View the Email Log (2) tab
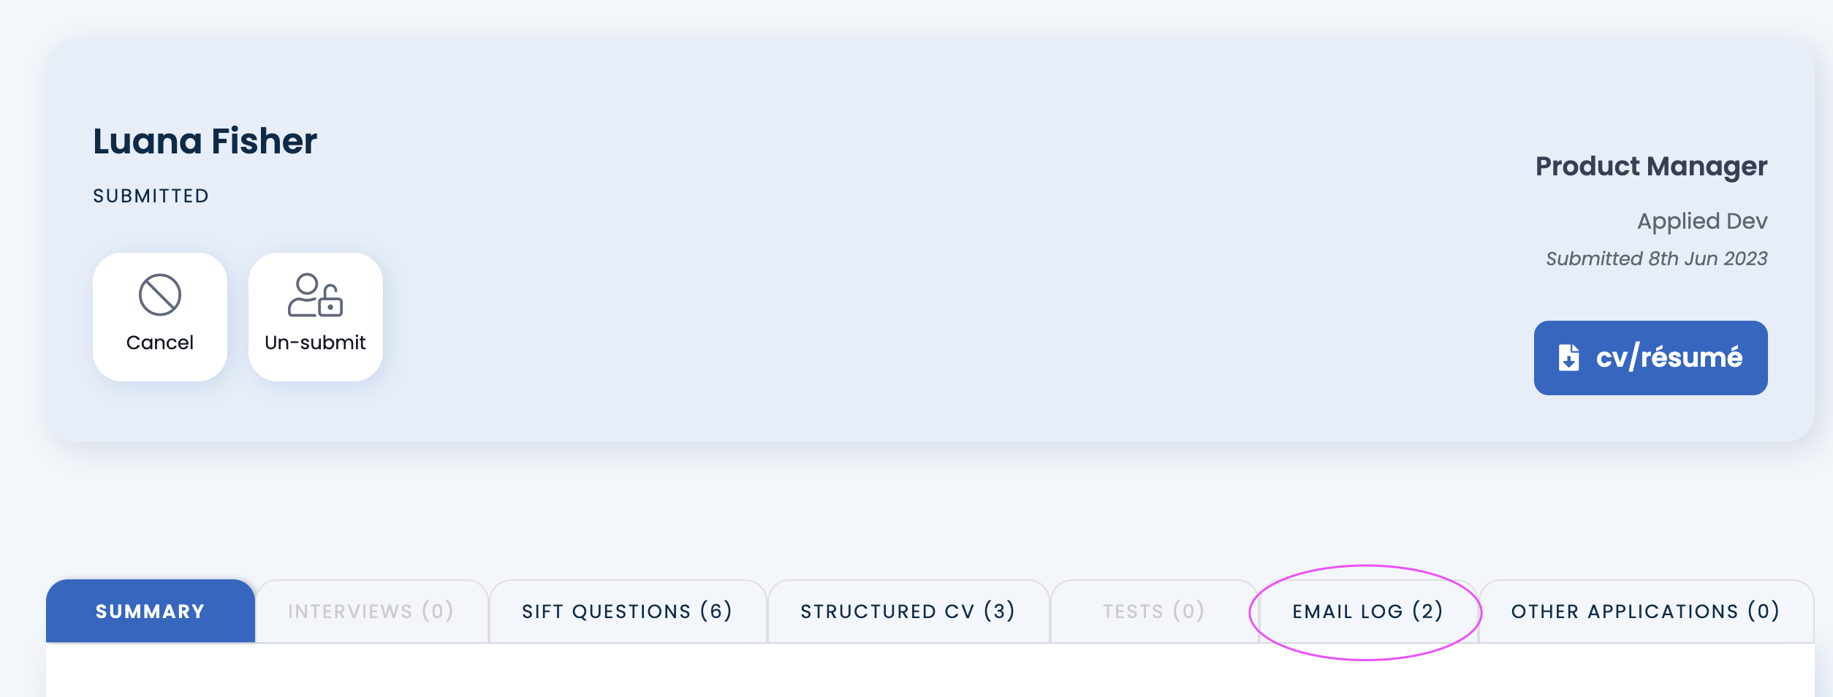 [x=1367, y=612]
